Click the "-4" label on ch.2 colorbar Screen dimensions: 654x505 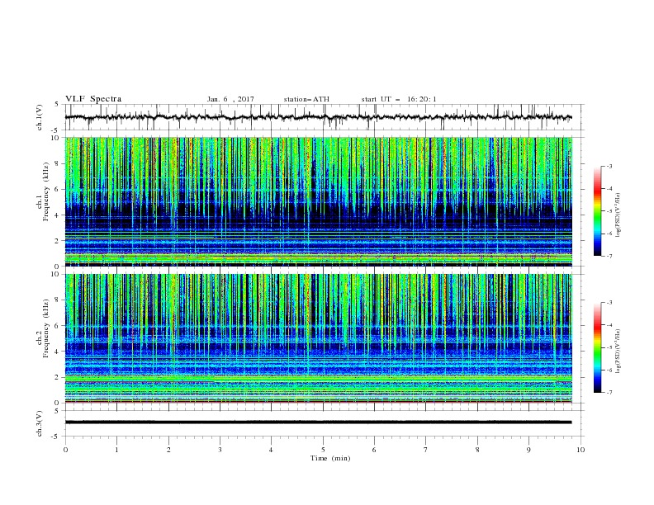(609, 325)
